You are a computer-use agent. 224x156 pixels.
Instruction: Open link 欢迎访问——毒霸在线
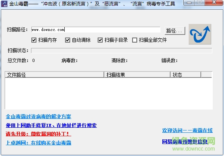coord(188,130)
